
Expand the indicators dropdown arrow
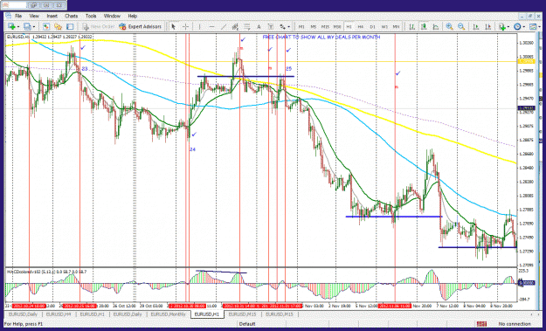(x=508, y=27)
